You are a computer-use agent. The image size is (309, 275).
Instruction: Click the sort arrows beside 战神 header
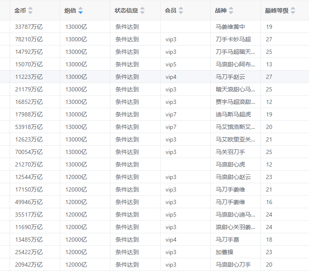(x=231, y=10)
